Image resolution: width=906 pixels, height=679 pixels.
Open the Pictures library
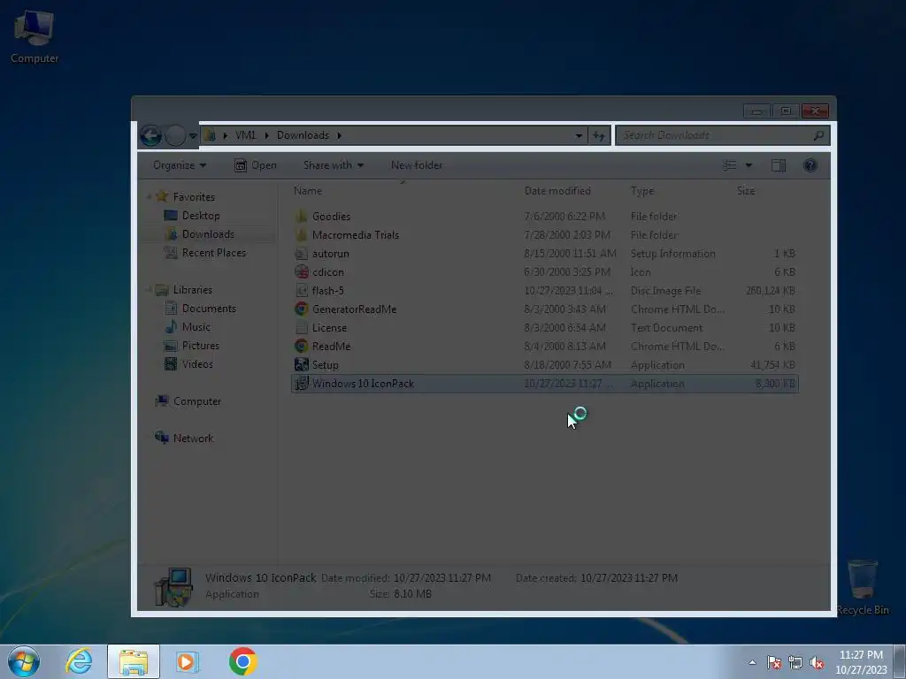pyautogui.click(x=201, y=346)
